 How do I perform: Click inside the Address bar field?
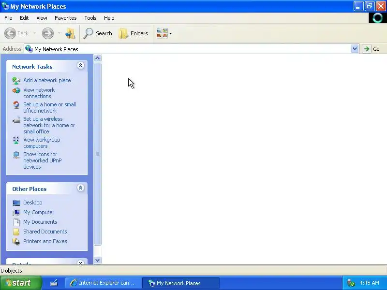[x=191, y=49]
